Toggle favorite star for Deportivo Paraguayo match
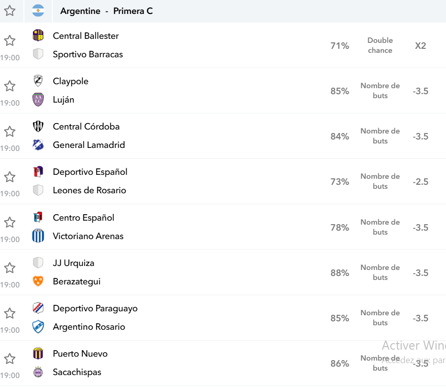This screenshot has width=446, height=387. click(9, 313)
